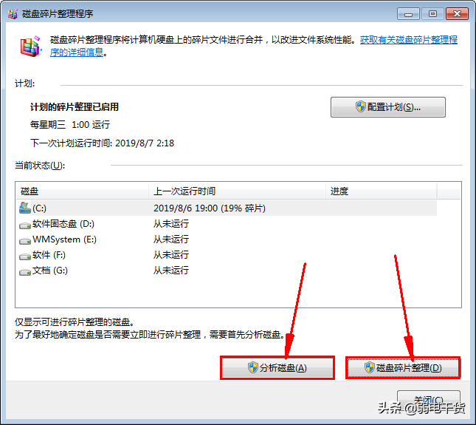This screenshot has width=476, height=425.
Task: Click the drive icon for 文档 (G:)
Action: 25,272
